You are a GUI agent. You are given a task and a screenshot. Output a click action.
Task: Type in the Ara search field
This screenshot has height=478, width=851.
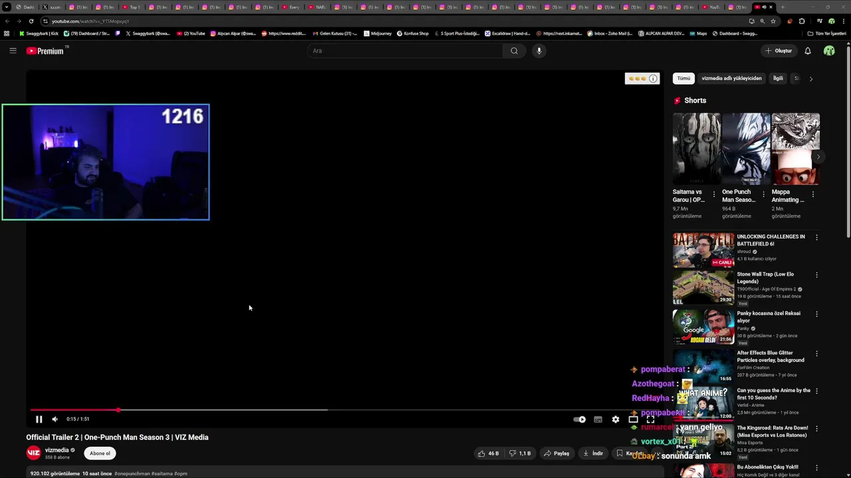[x=406, y=50]
